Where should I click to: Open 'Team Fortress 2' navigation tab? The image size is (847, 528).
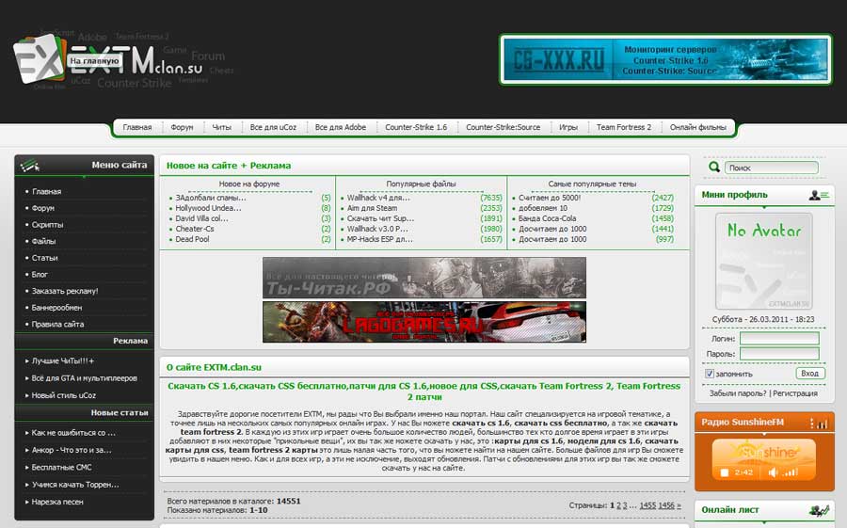tap(623, 127)
